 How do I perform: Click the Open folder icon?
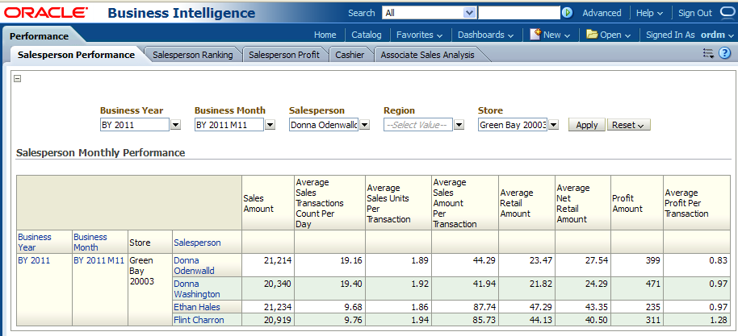point(592,35)
